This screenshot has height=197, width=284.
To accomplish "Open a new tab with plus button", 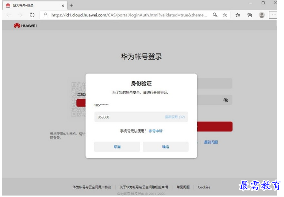I will point(71,5).
